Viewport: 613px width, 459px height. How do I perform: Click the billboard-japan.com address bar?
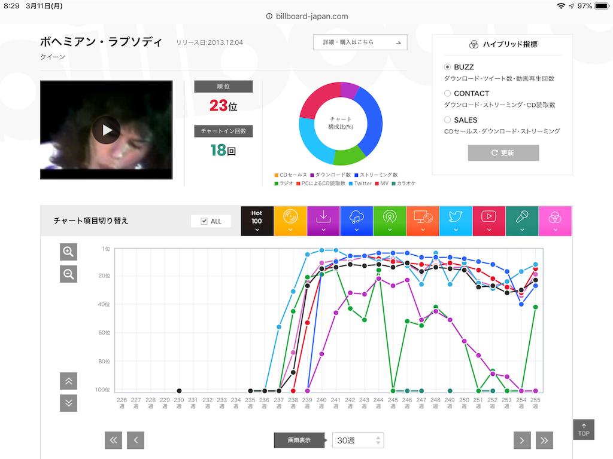click(307, 16)
